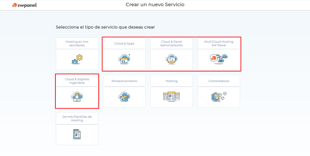The height and width of the screenshot is (156, 310).
Task: Click the 'Cloud & Apps' label
Action: (124, 43)
